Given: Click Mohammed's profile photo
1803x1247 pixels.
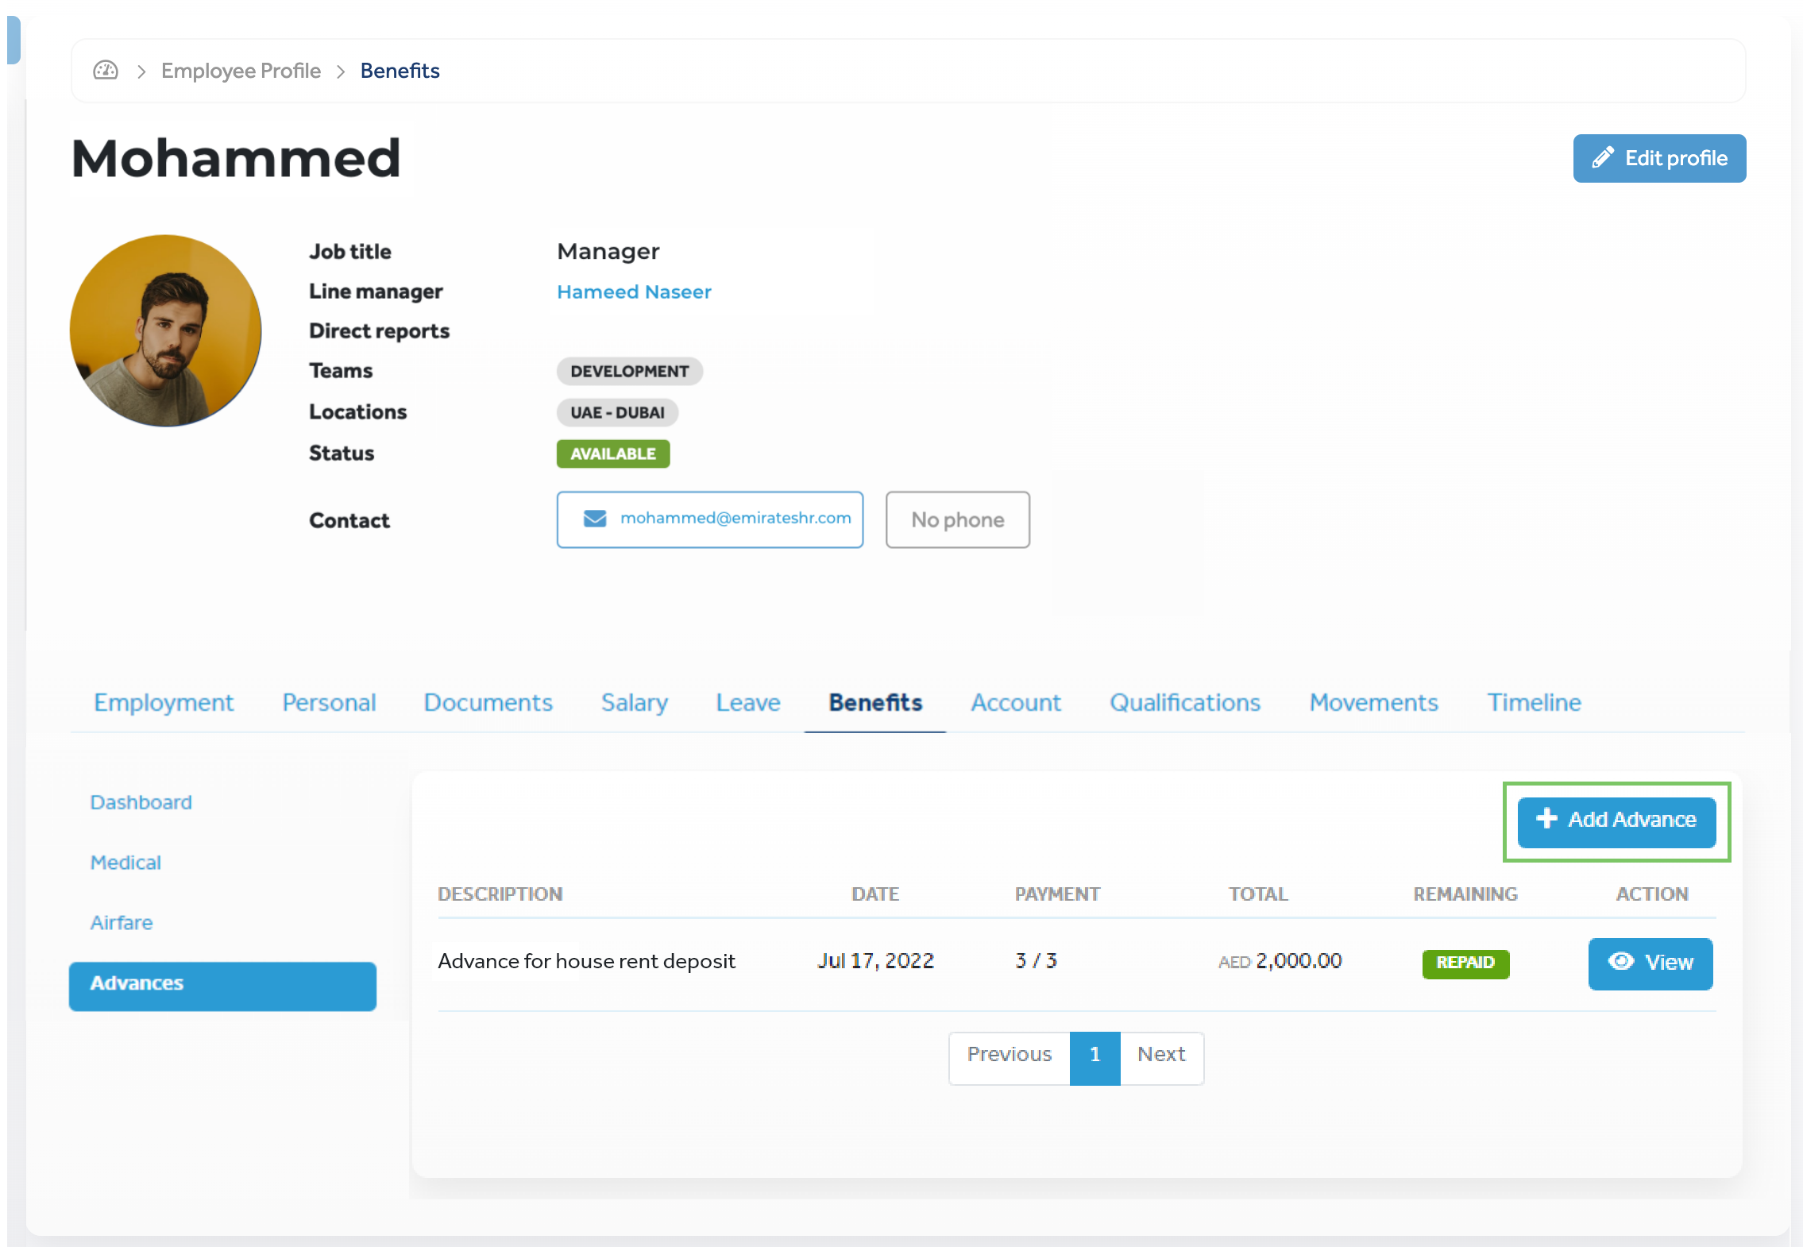Looking at the screenshot, I should 165,330.
